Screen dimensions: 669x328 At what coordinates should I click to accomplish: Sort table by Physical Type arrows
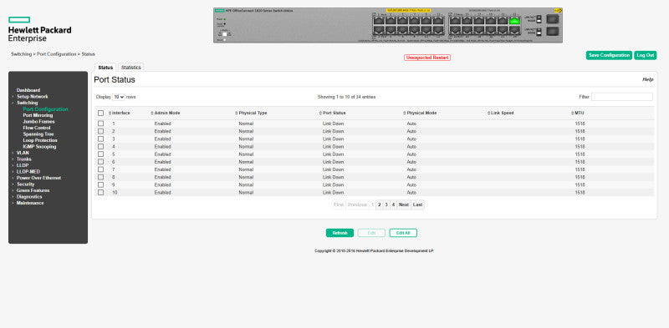[x=237, y=114]
